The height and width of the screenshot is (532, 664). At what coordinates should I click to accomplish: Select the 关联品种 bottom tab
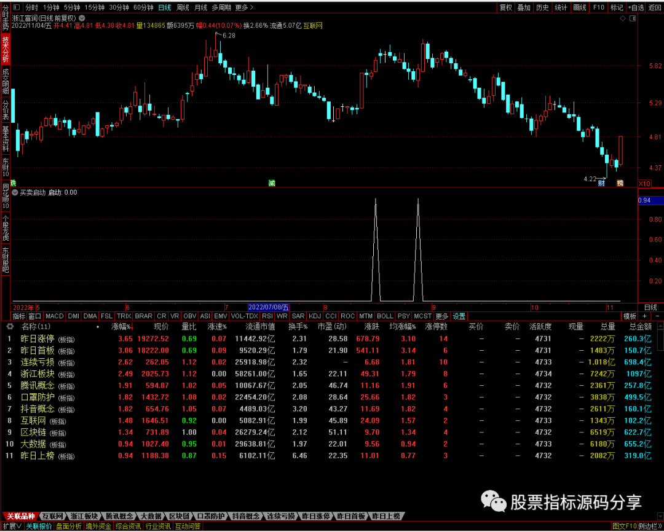point(20,517)
